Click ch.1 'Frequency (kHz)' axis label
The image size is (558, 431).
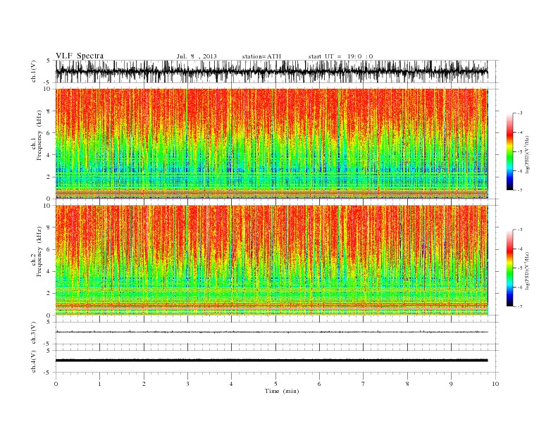click(x=39, y=135)
